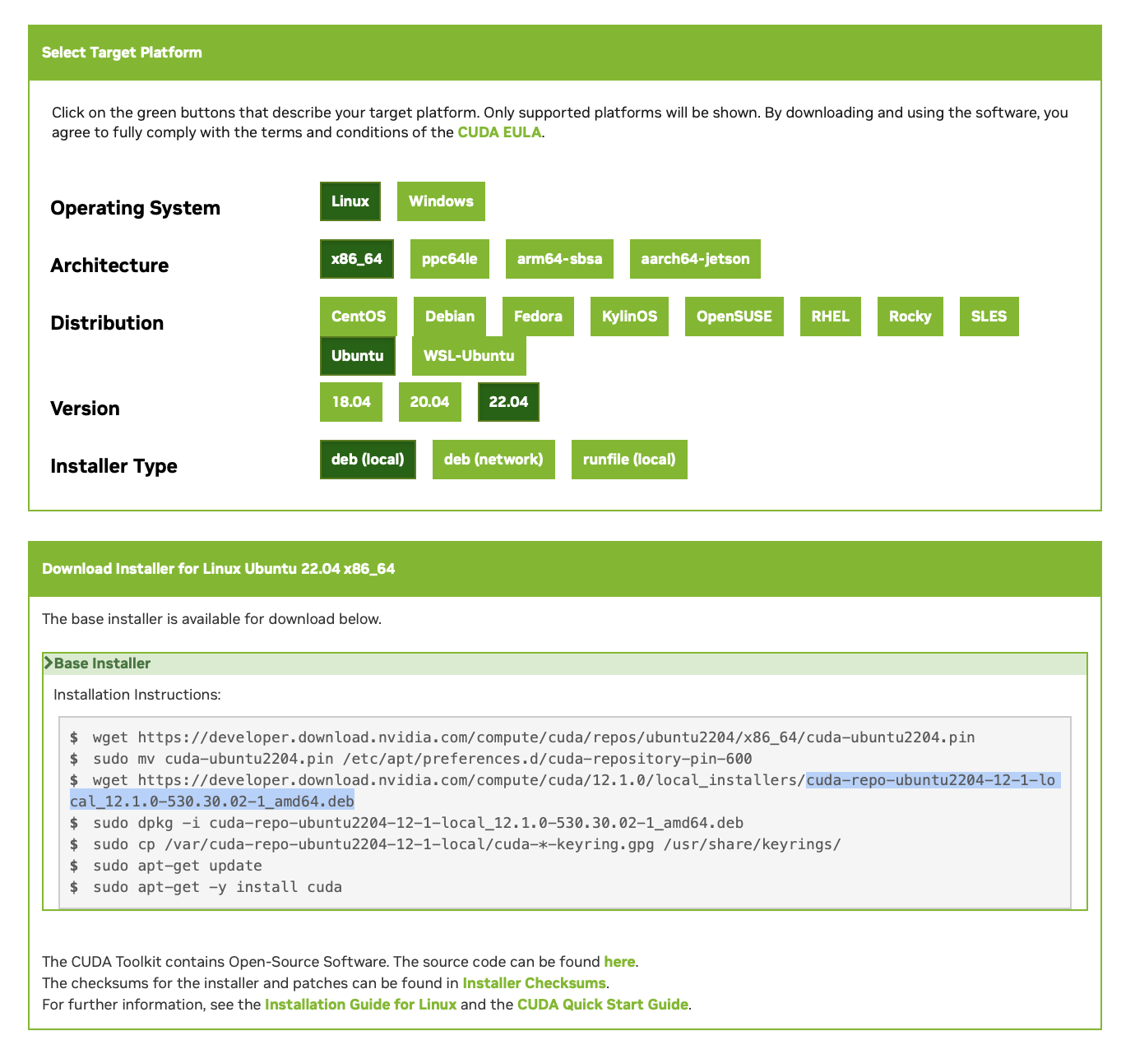1135x1049 pixels.
Task: Click the Installation Instructions label
Action: coord(137,695)
